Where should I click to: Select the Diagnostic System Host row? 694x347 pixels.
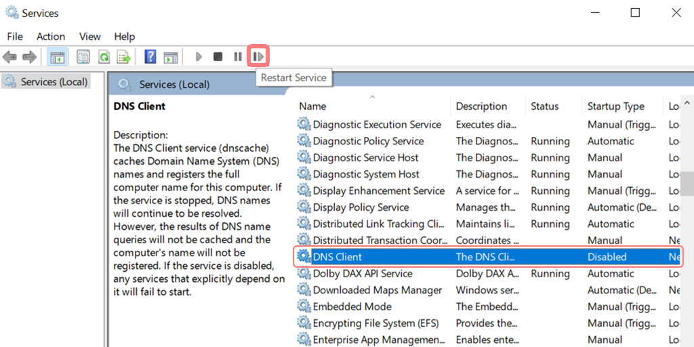point(489,174)
